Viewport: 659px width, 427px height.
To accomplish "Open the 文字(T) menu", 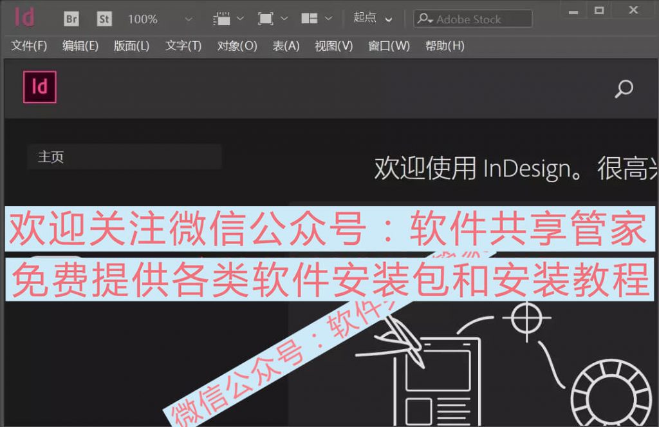I will pyautogui.click(x=183, y=46).
